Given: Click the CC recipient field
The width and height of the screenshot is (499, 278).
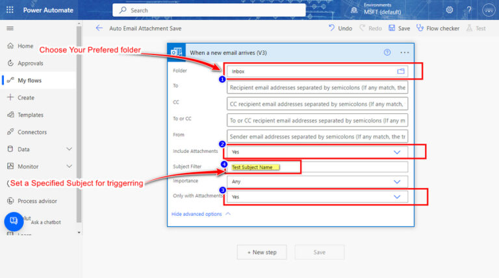Looking at the screenshot, I should (317, 104).
